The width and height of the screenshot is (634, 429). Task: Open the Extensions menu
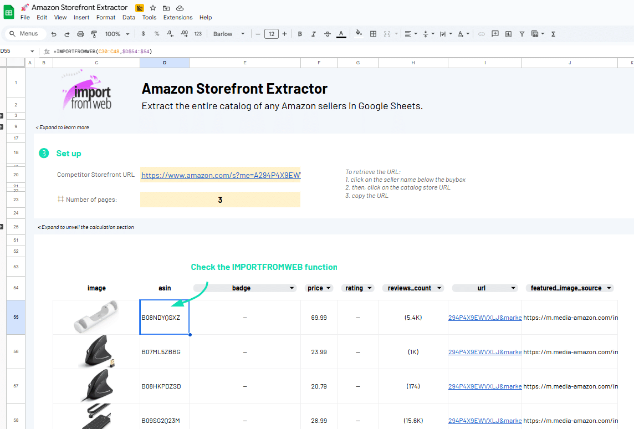[x=177, y=17]
